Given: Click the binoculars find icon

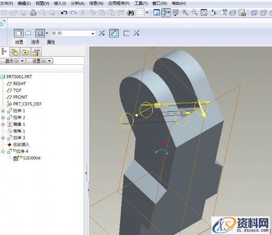Looking at the screenshot, I should [131, 13].
